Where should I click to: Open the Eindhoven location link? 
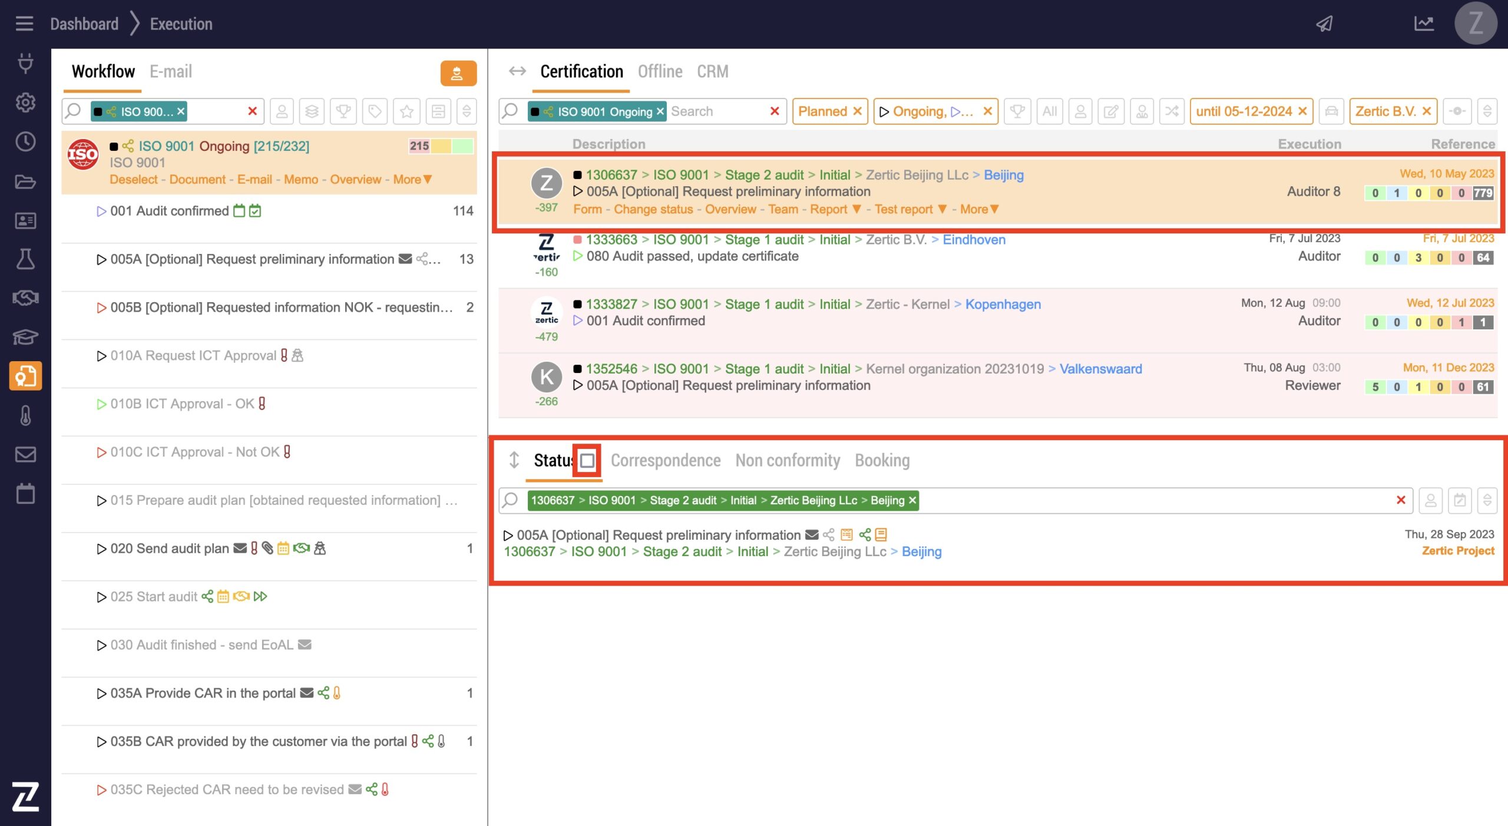tap(974, 240)
